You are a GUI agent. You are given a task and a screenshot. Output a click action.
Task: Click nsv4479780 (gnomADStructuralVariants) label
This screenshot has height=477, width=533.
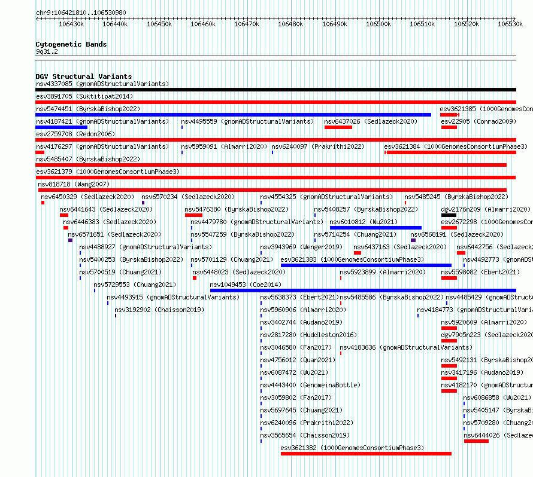(257, 222)
